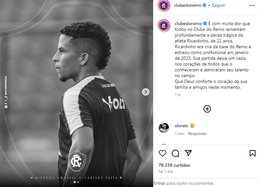The image size is (260, 187).
Task: Open clubedoremo profile picture in header
Action: click(164, 5)
